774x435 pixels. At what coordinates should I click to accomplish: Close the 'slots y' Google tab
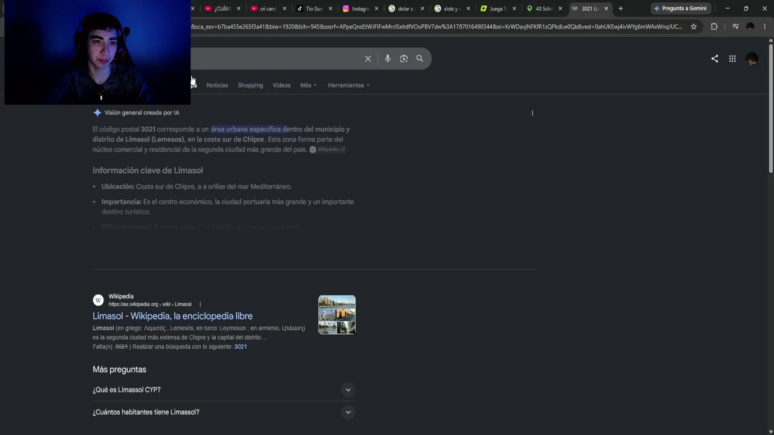(468, 8)
